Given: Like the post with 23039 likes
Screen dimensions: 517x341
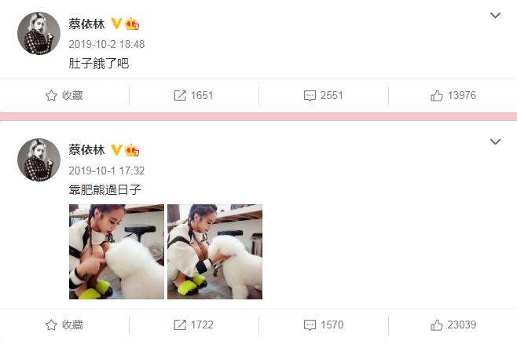Looking at the screenshot, I should [x=436, y=324].
